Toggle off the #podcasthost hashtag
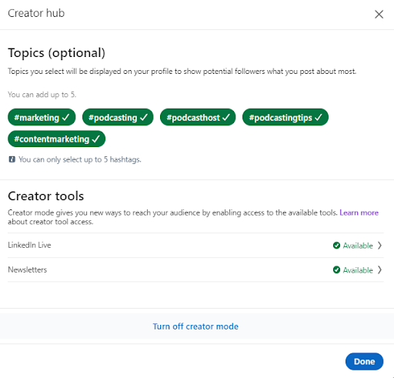394x378 pixels. point(198,117)
